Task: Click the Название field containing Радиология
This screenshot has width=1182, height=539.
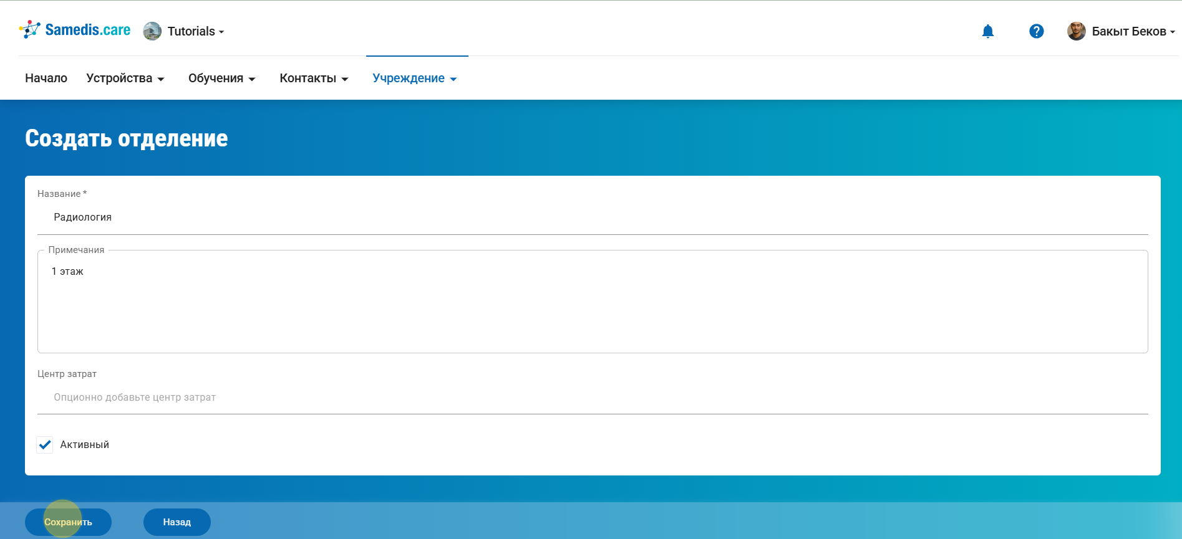Action: click(x=593, y=217)
